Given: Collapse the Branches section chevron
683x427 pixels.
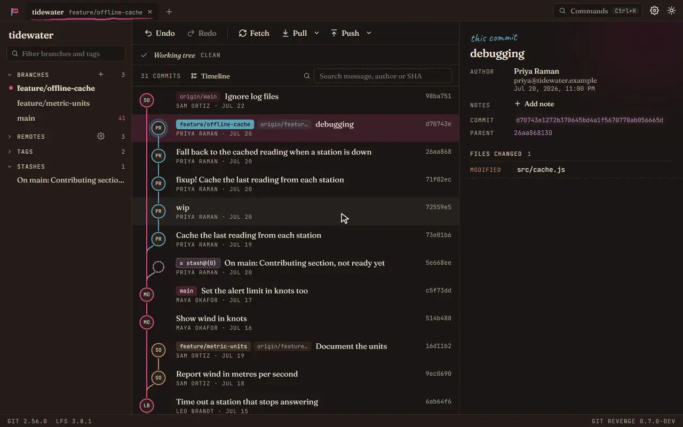Looking at the screenshot, I should coord(10,75).
